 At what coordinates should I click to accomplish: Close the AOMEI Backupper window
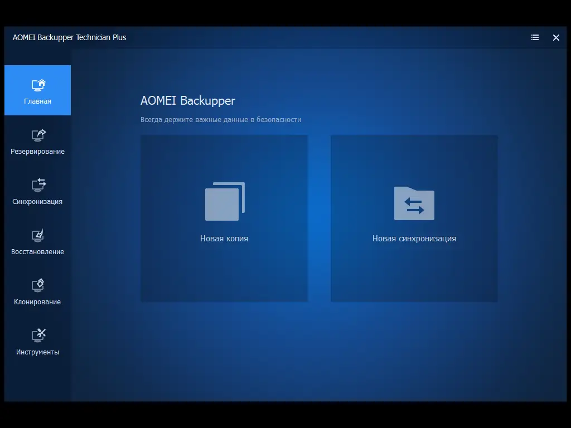point(556,37)
